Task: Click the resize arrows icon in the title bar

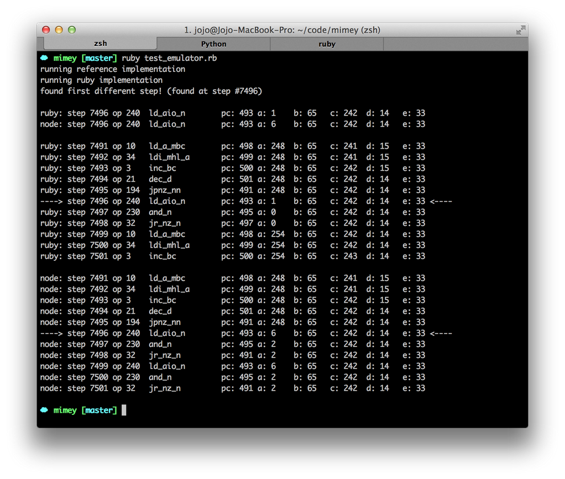Action: click(x=520, y=30)
